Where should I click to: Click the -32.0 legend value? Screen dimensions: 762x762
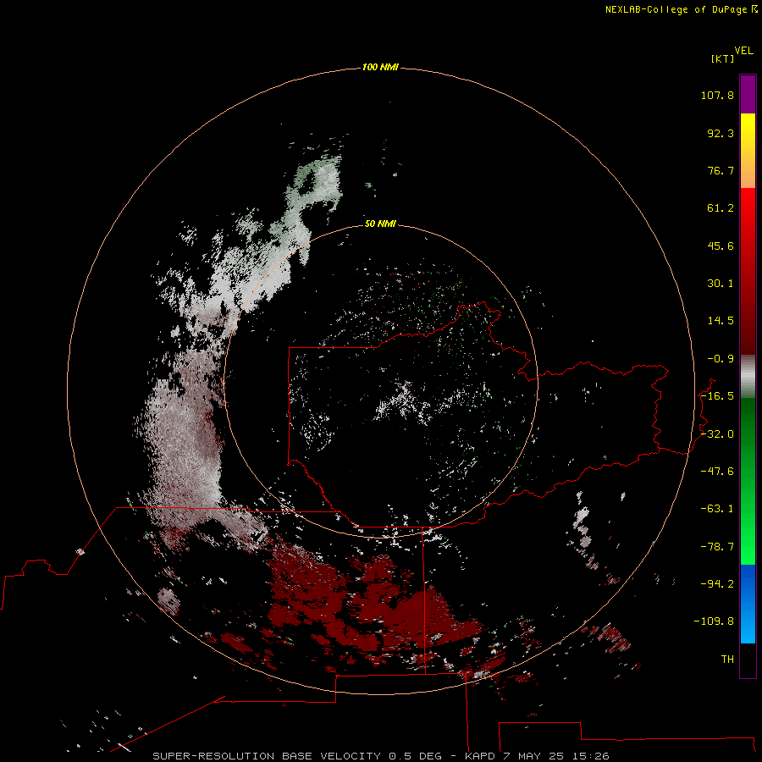pyautogui.click(x=717, y=434)
